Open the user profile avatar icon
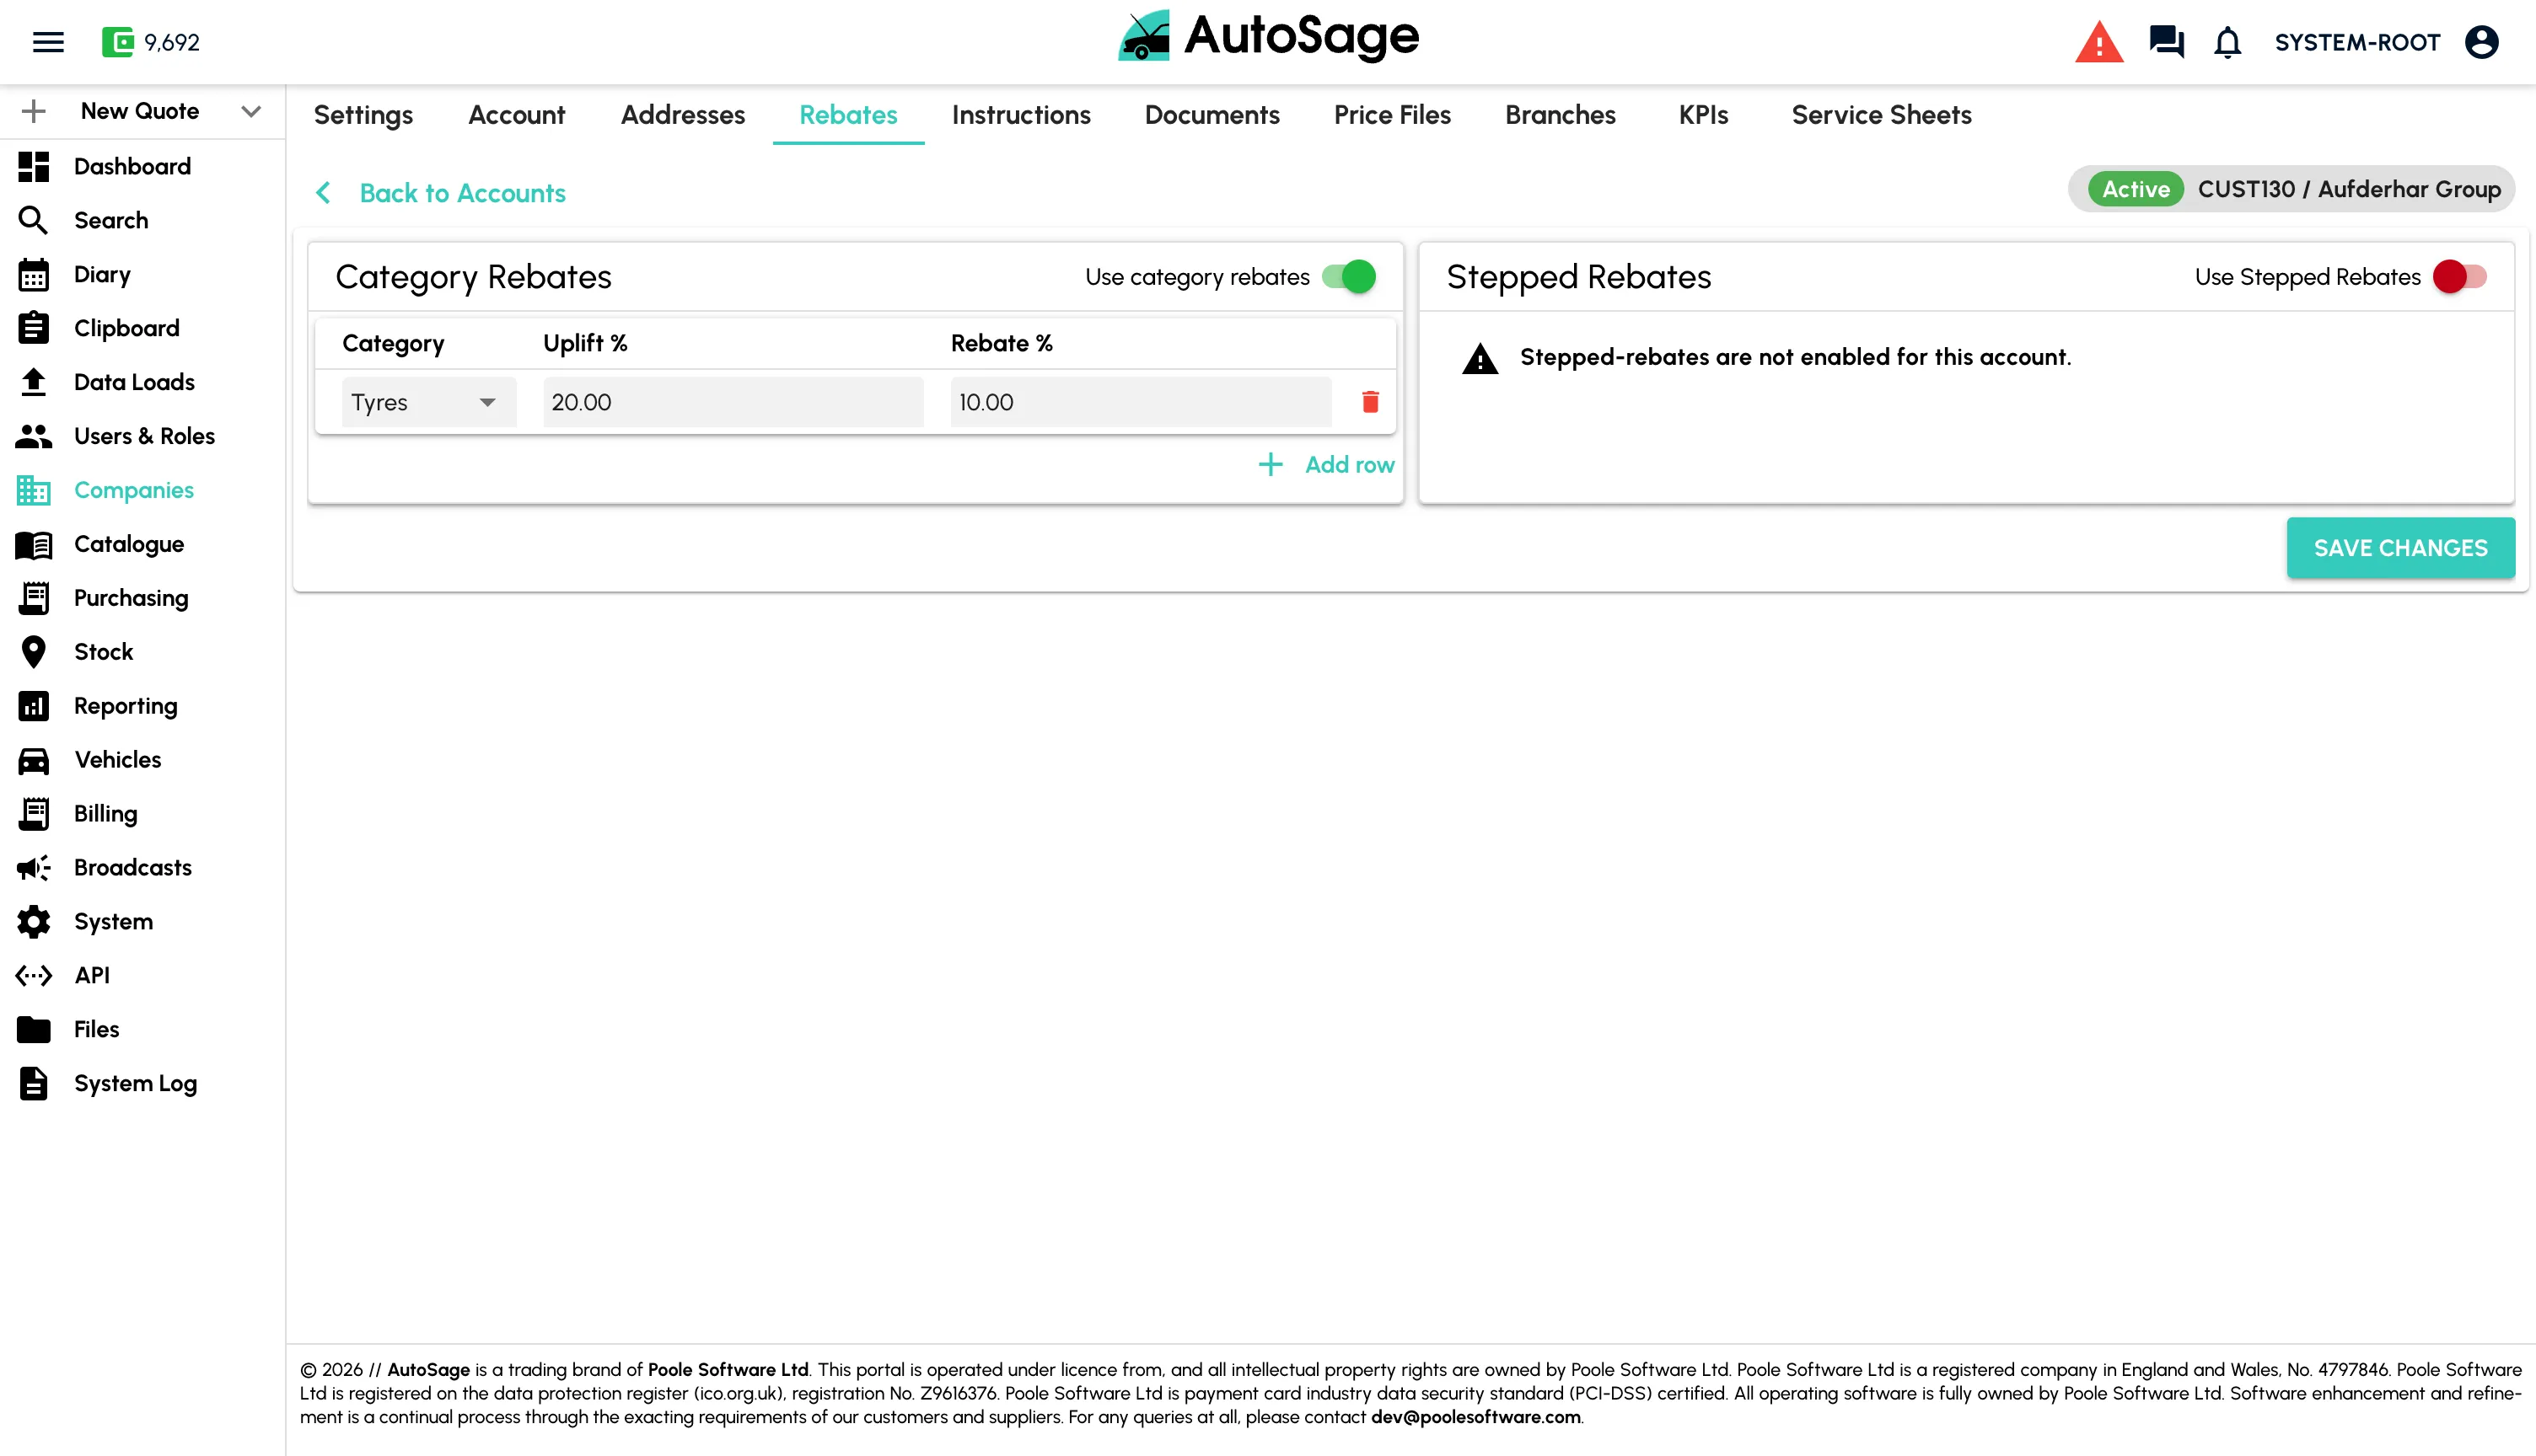Viewport: 2536px width, 1456px height. click(x=2481, y=42)
